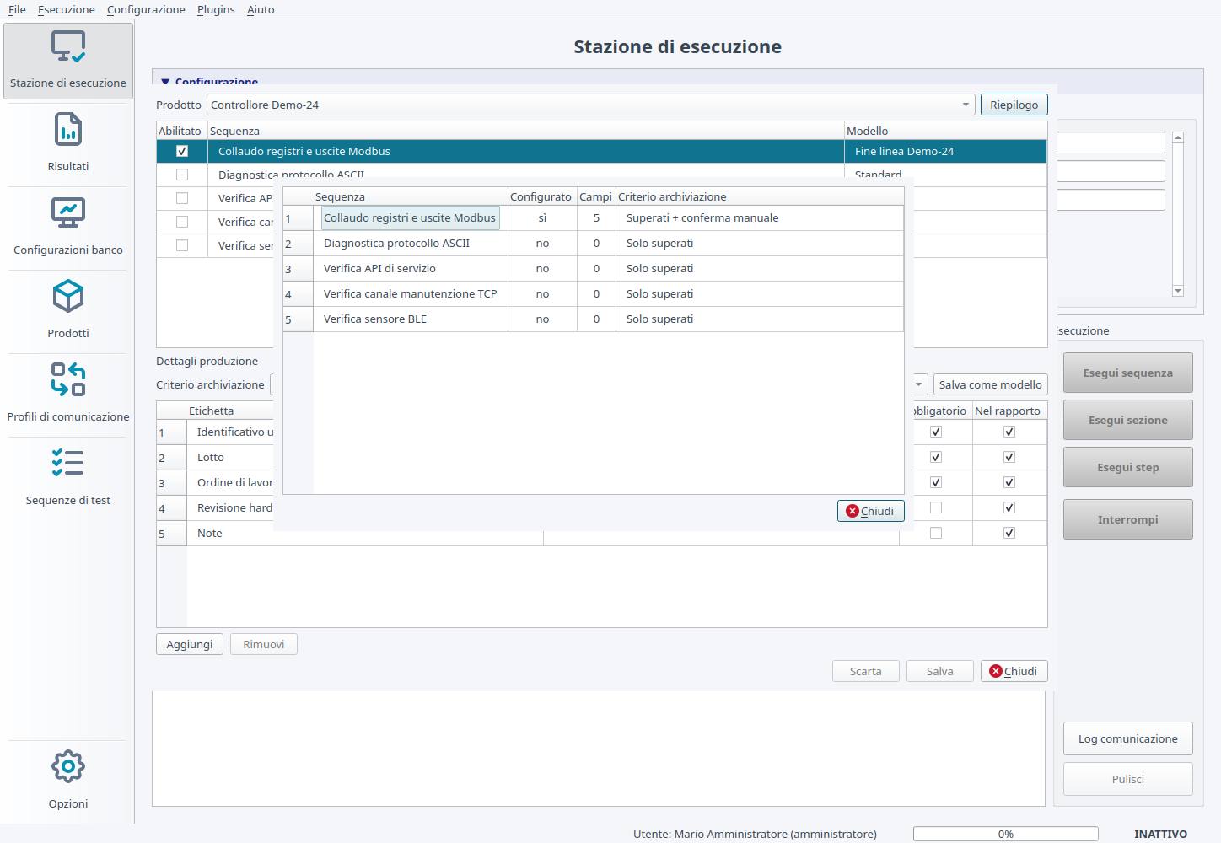Enable the Verifica AP row checkbox
Viewport: 1221px width, 843px height.
[x=182, y=198]
